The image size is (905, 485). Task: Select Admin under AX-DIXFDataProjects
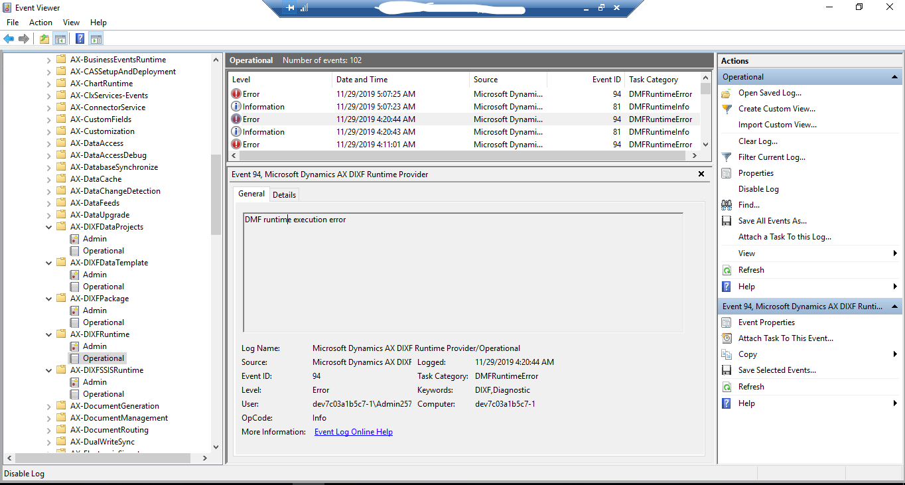coord(95,239)
